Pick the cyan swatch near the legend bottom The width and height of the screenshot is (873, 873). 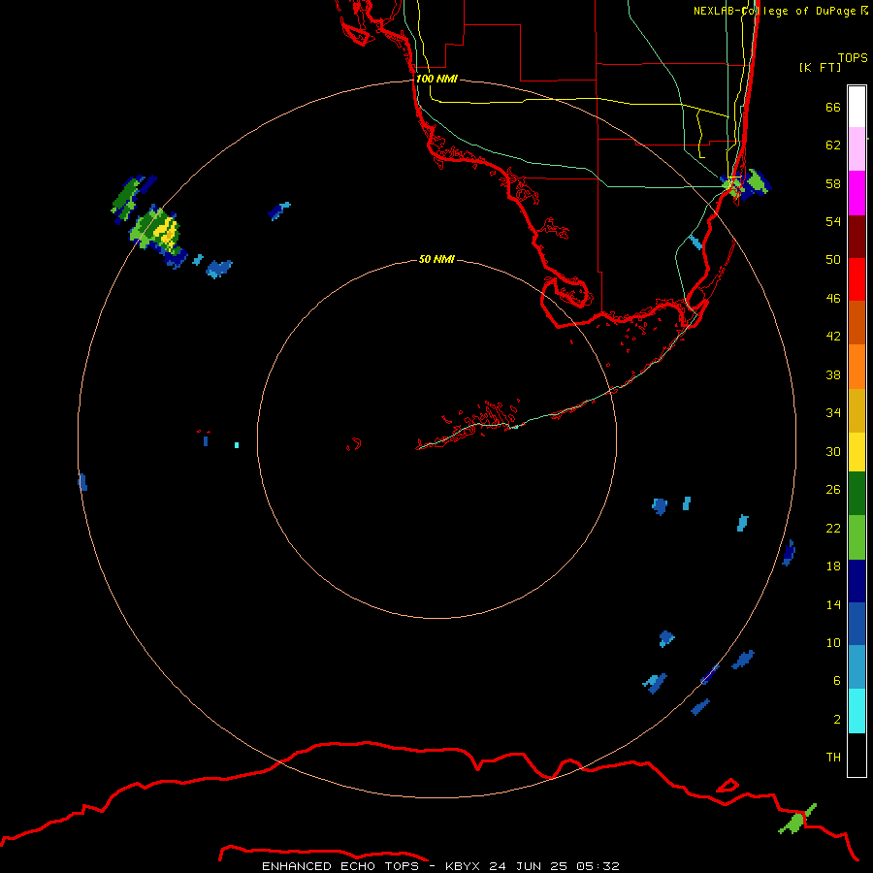(857, 711)
